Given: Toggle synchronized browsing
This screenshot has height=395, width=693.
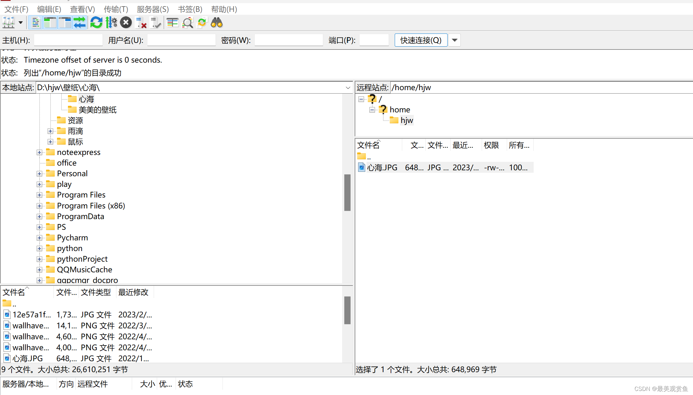Looking at the screenshot, I should pyautogui.click(x=202, y=23).
